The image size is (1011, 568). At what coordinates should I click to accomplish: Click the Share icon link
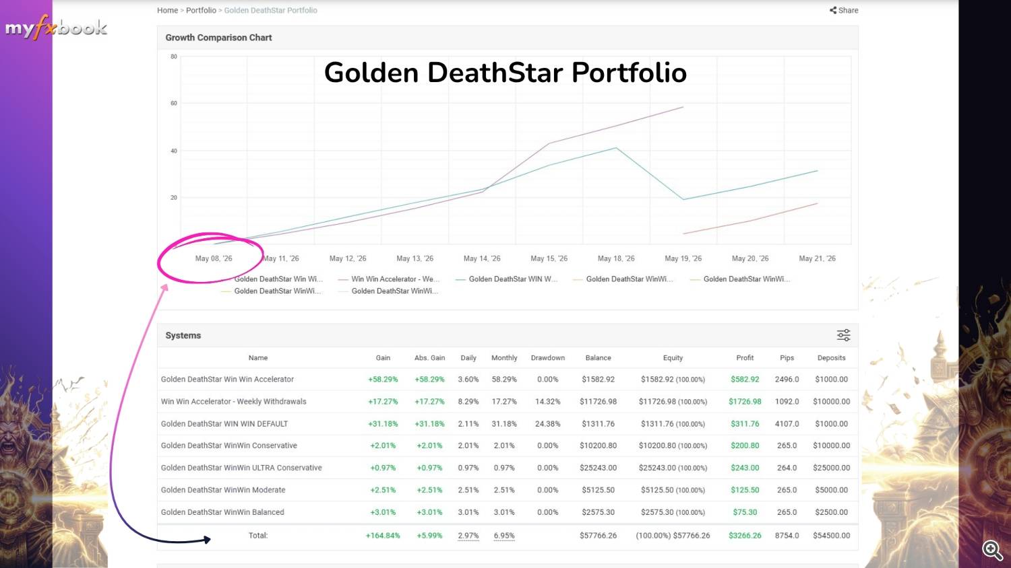(844, 10)
